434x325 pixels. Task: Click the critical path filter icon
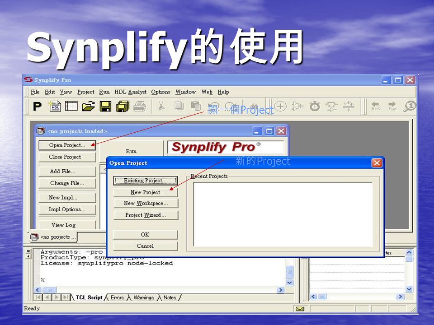click(349, 106)
